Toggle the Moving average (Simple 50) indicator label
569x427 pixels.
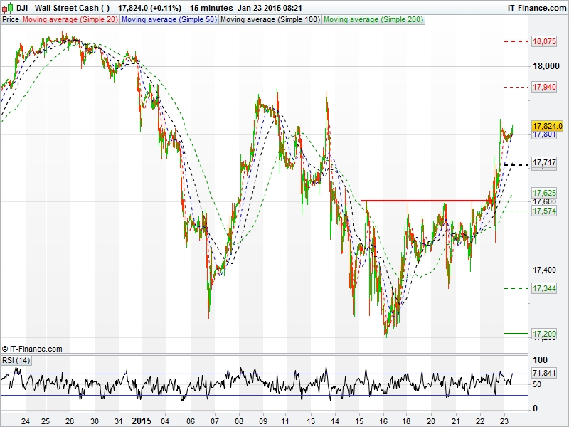169,20
